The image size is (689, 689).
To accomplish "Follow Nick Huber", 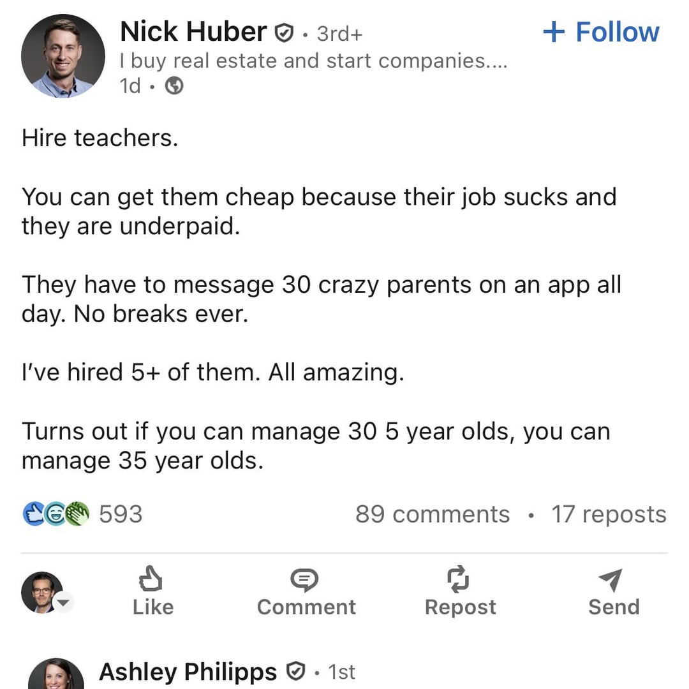I will point(601,33).
